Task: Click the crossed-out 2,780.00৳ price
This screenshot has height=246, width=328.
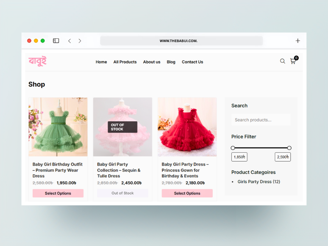Action: tap(172, 183)
